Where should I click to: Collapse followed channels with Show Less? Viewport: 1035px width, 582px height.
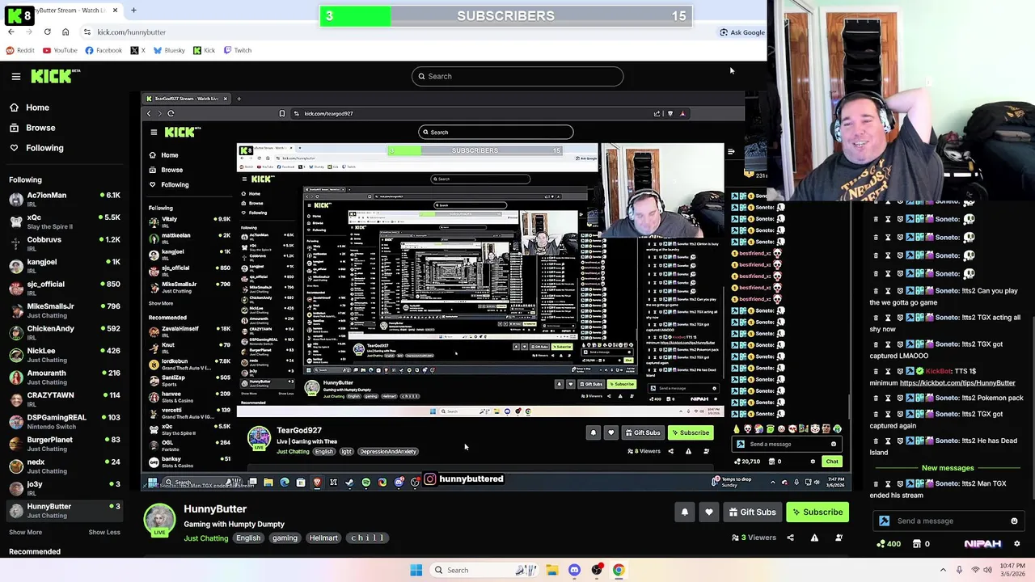tap(104, 532)
